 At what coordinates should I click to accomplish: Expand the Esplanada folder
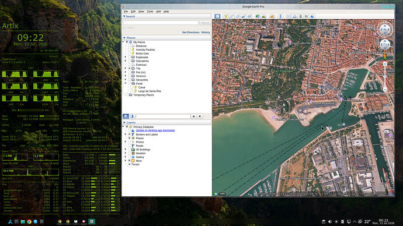click(x=126, y=57)
